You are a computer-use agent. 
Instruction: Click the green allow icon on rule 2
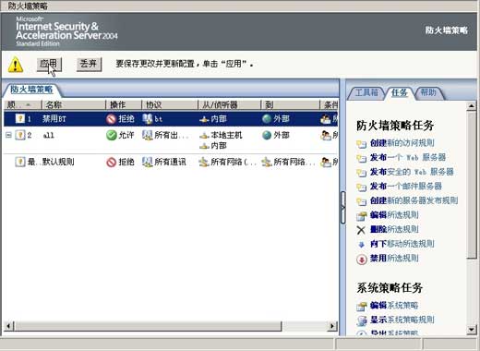coord(111,135)
